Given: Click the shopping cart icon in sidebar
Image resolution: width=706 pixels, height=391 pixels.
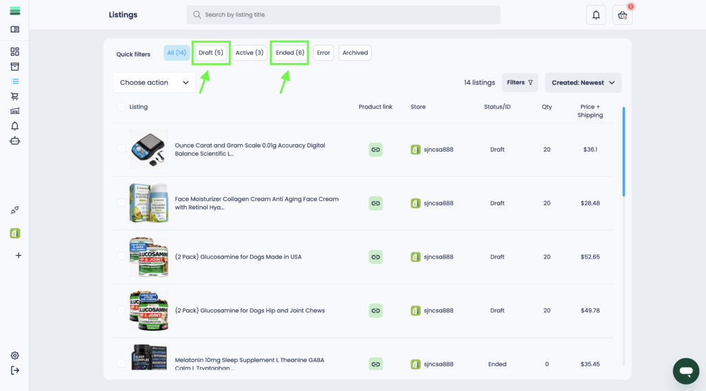Looking at the screenshot, I should (x=14, y=97).
